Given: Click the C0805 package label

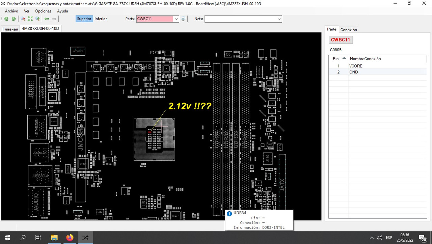Looking at the screenshot, I should click(x=336, y=50).
